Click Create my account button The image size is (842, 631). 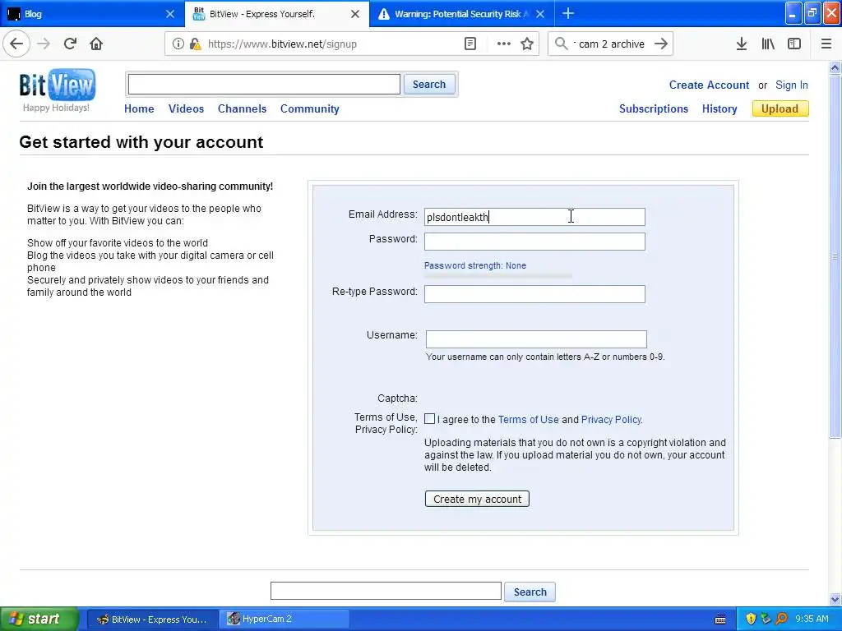click(x=477, y=499)
